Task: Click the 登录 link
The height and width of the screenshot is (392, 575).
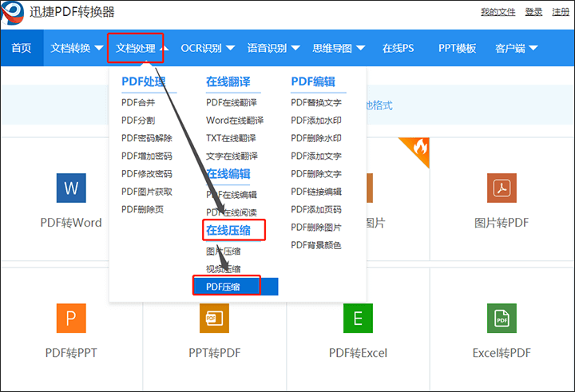Action: (533, 12)
